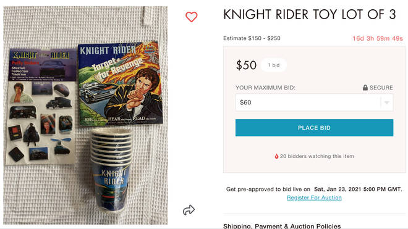Click the flame icon by bidders watching

tap(276, 156)
